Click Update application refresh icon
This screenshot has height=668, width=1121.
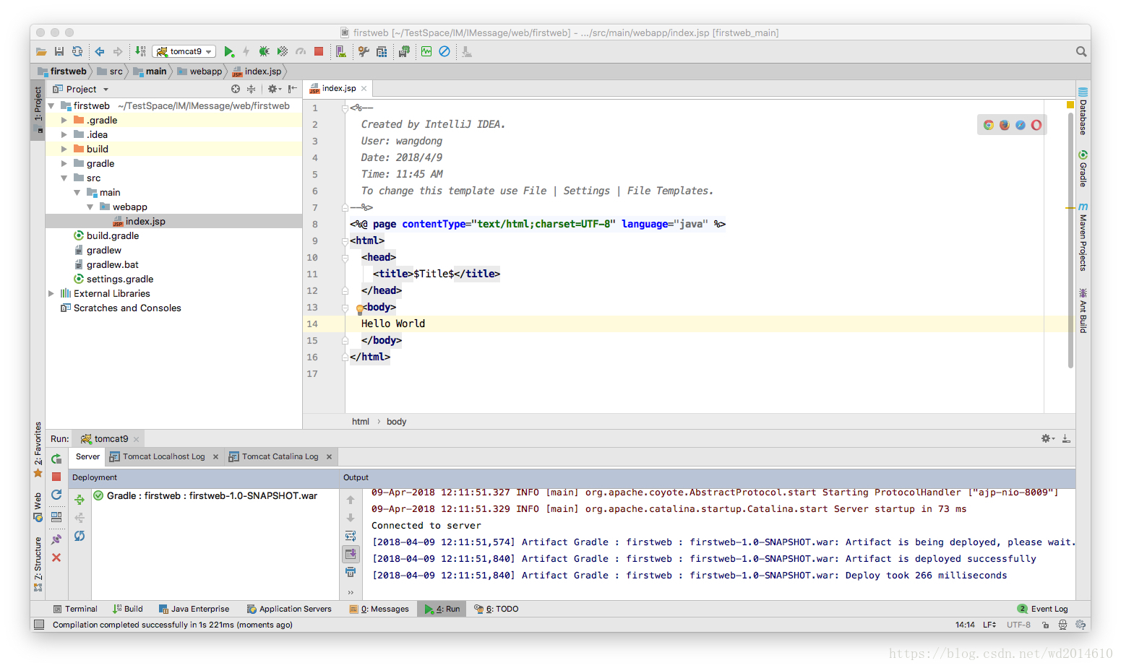[x=56, y=495]
